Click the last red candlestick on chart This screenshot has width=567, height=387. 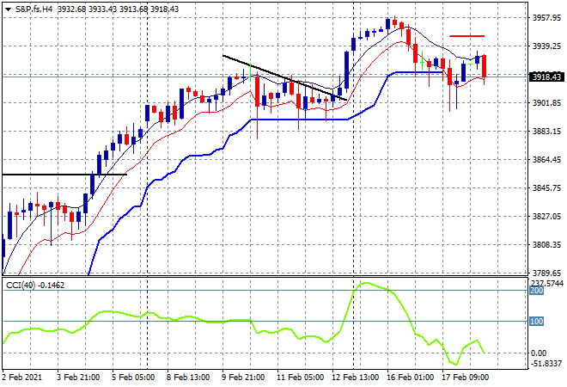pos(484,66)
